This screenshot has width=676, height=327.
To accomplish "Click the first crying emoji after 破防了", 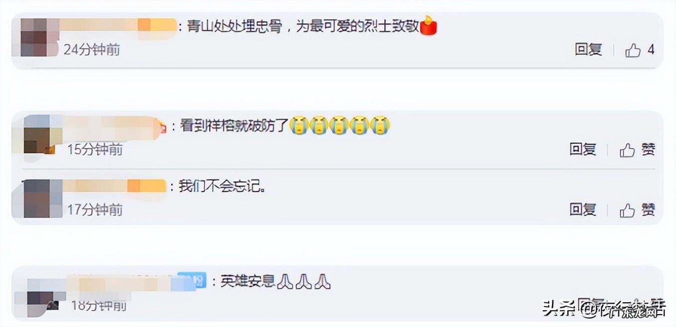I will click(x=299, y=125).
